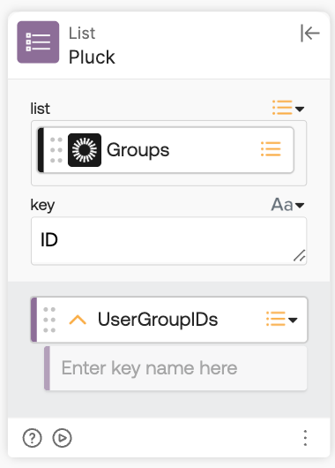Click the UserGroupIDs drag handle
This screenshot has width=335, height=468.
click(x=49, y=320)
